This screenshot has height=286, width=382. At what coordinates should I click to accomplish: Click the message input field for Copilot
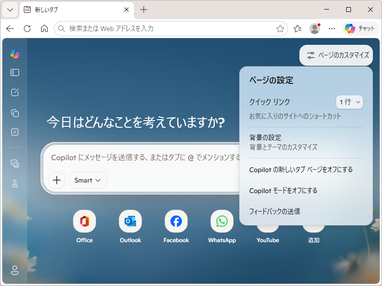[143, 157]
